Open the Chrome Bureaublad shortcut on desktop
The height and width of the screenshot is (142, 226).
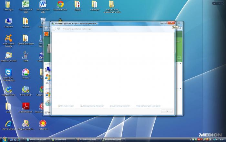point(60,6)
